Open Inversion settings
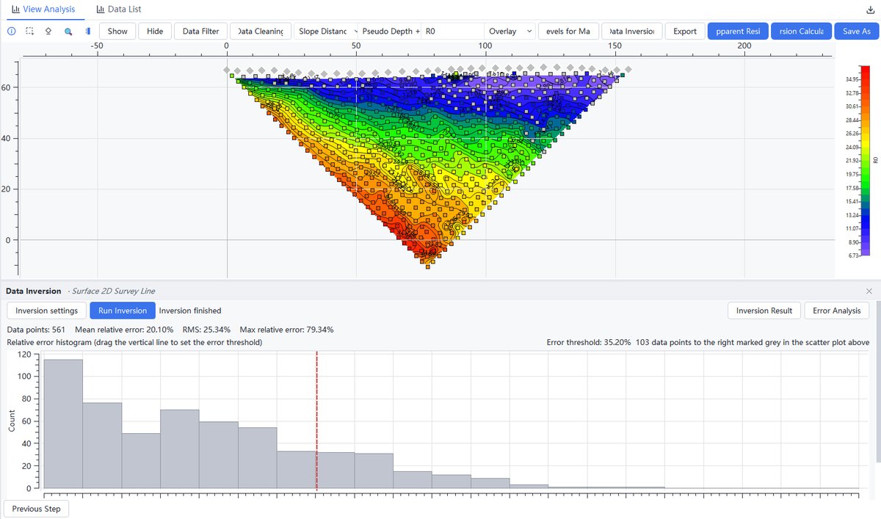Screen dimensions: 881x519 [x=47, y=311]
